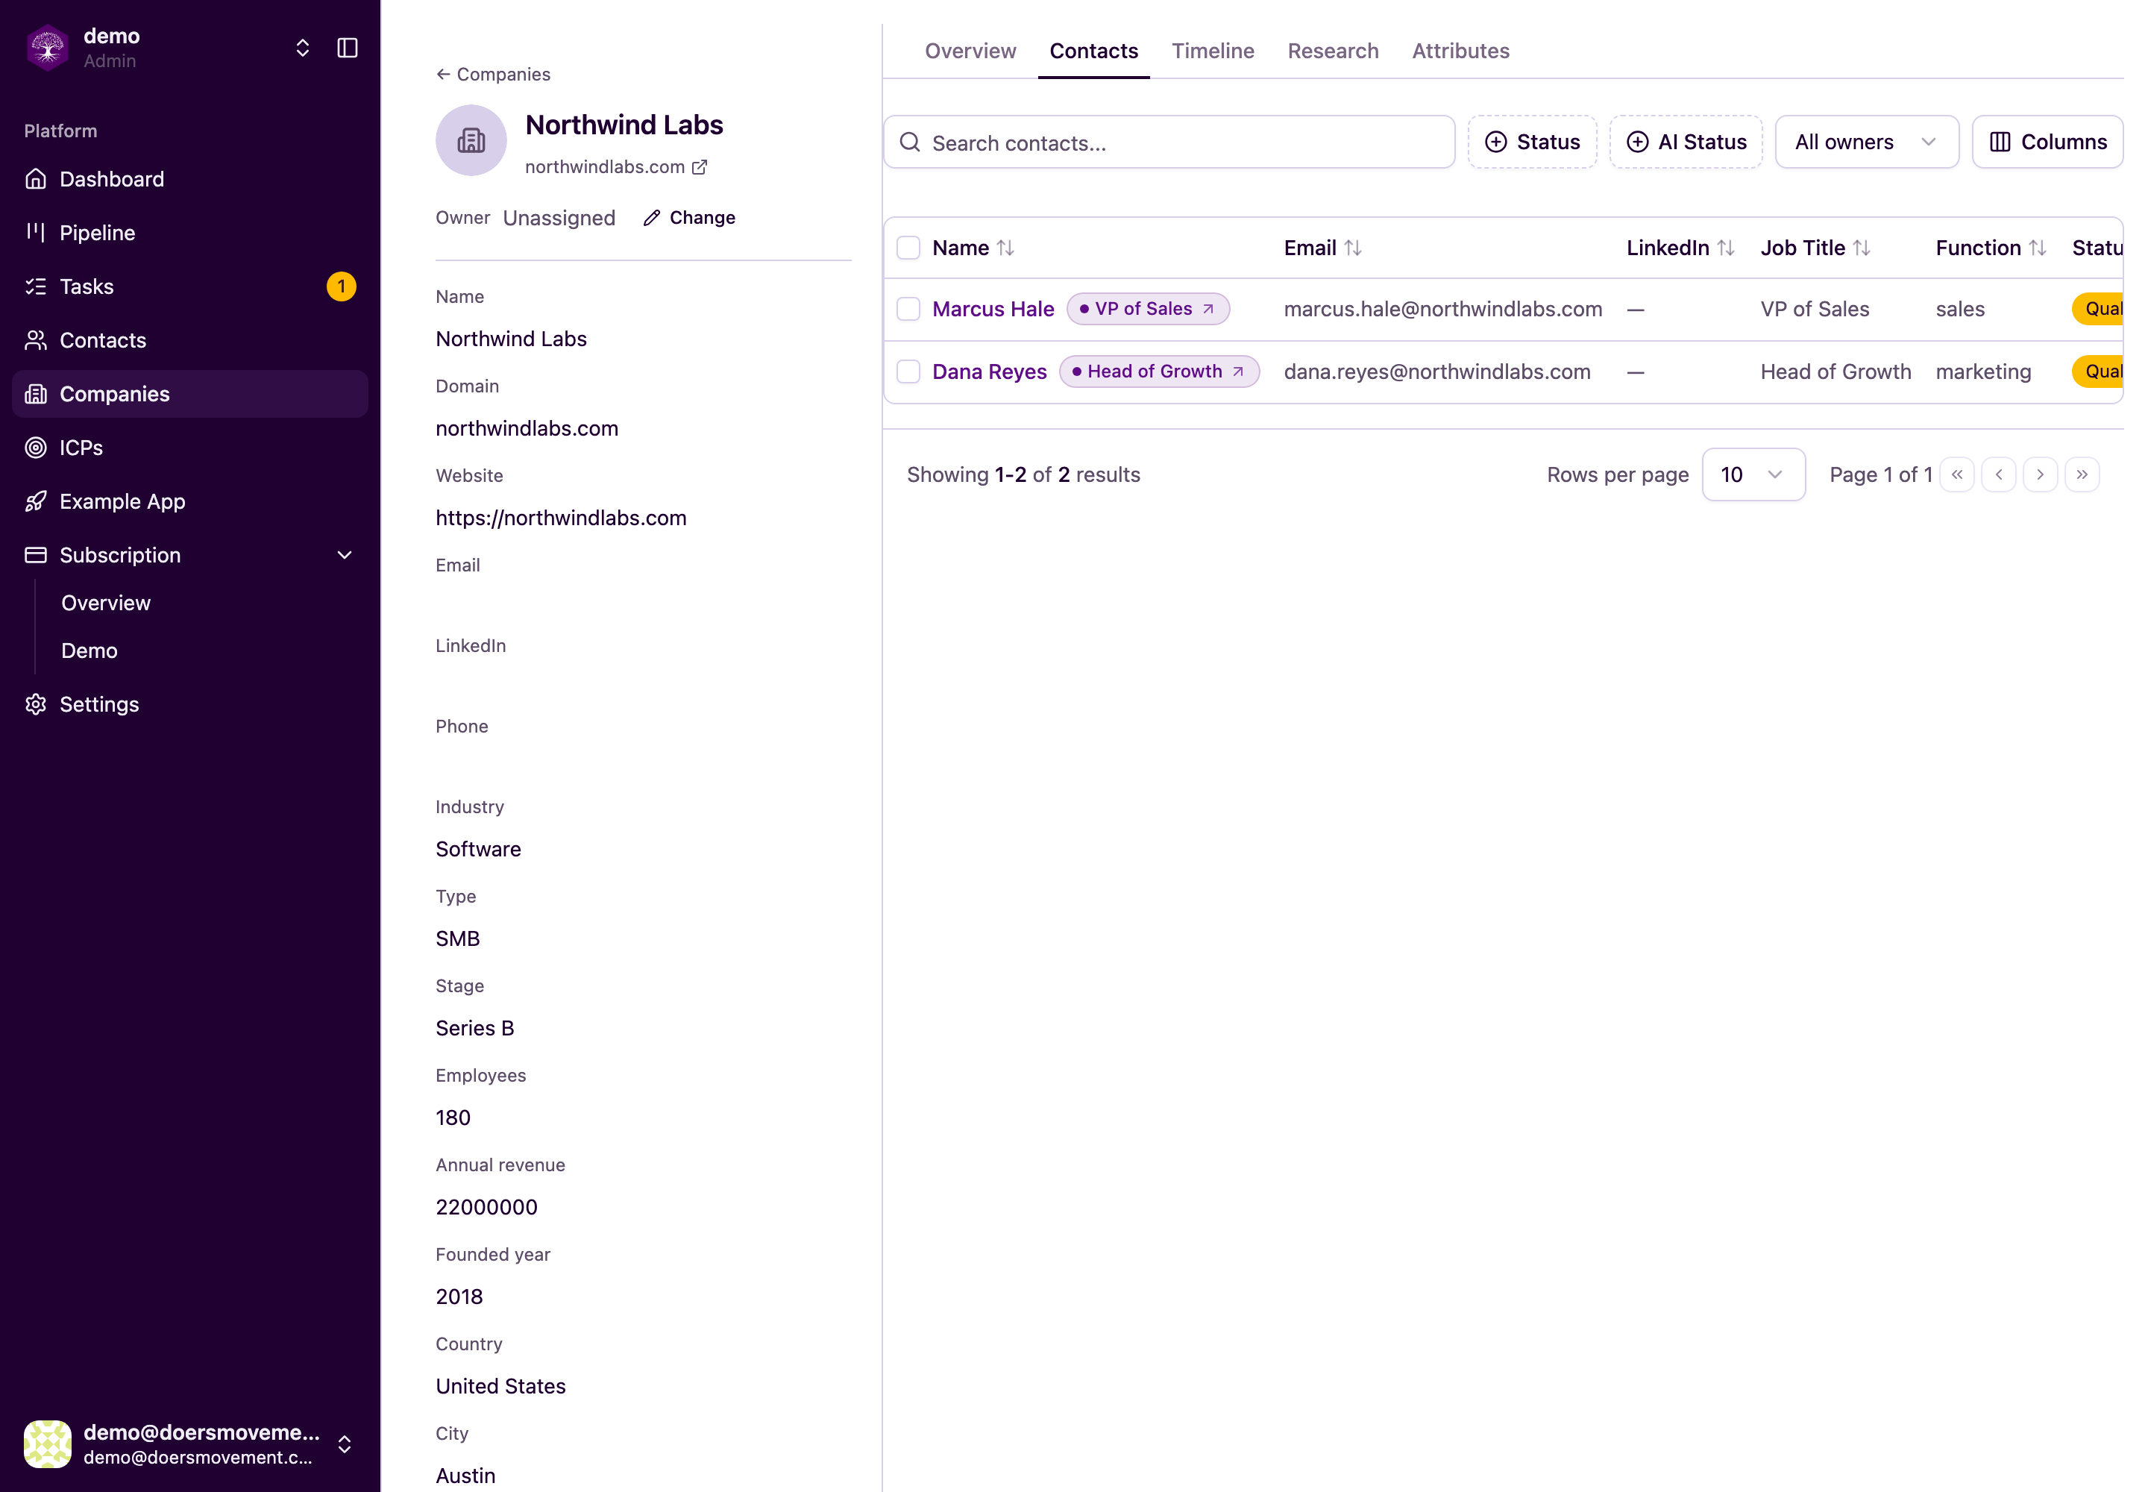The height and width of the screenshot is (1492, 2148).
Task: Click the Head of Growth badge
Action: click(1159, 372)
